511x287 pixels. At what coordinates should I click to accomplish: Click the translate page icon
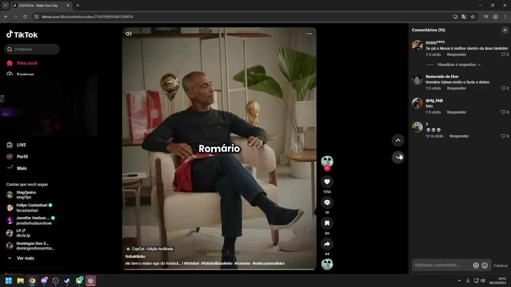coord(464,17)
